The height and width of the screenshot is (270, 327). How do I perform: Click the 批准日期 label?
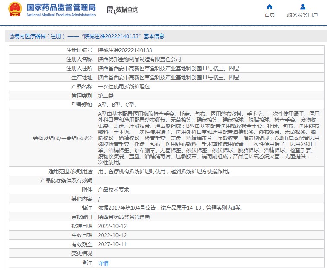pos(82,226)
